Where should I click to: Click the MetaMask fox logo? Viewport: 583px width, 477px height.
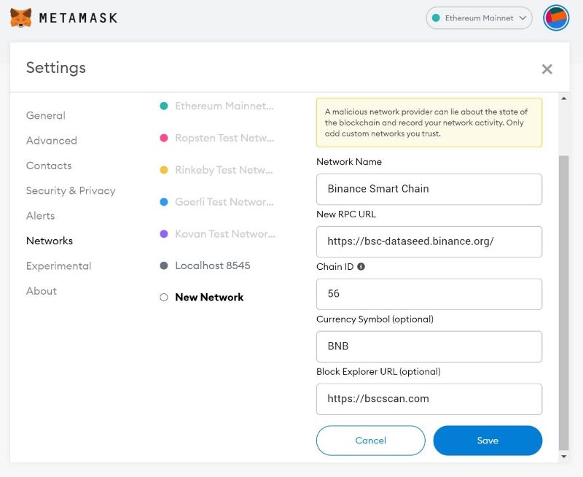point(21,18)
